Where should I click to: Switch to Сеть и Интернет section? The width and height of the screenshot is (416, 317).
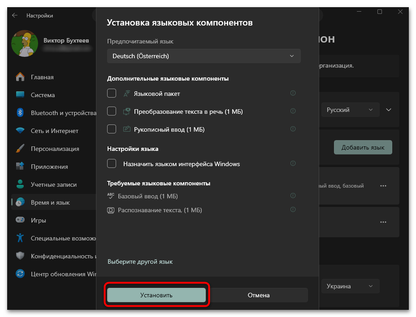click(55, 131)
